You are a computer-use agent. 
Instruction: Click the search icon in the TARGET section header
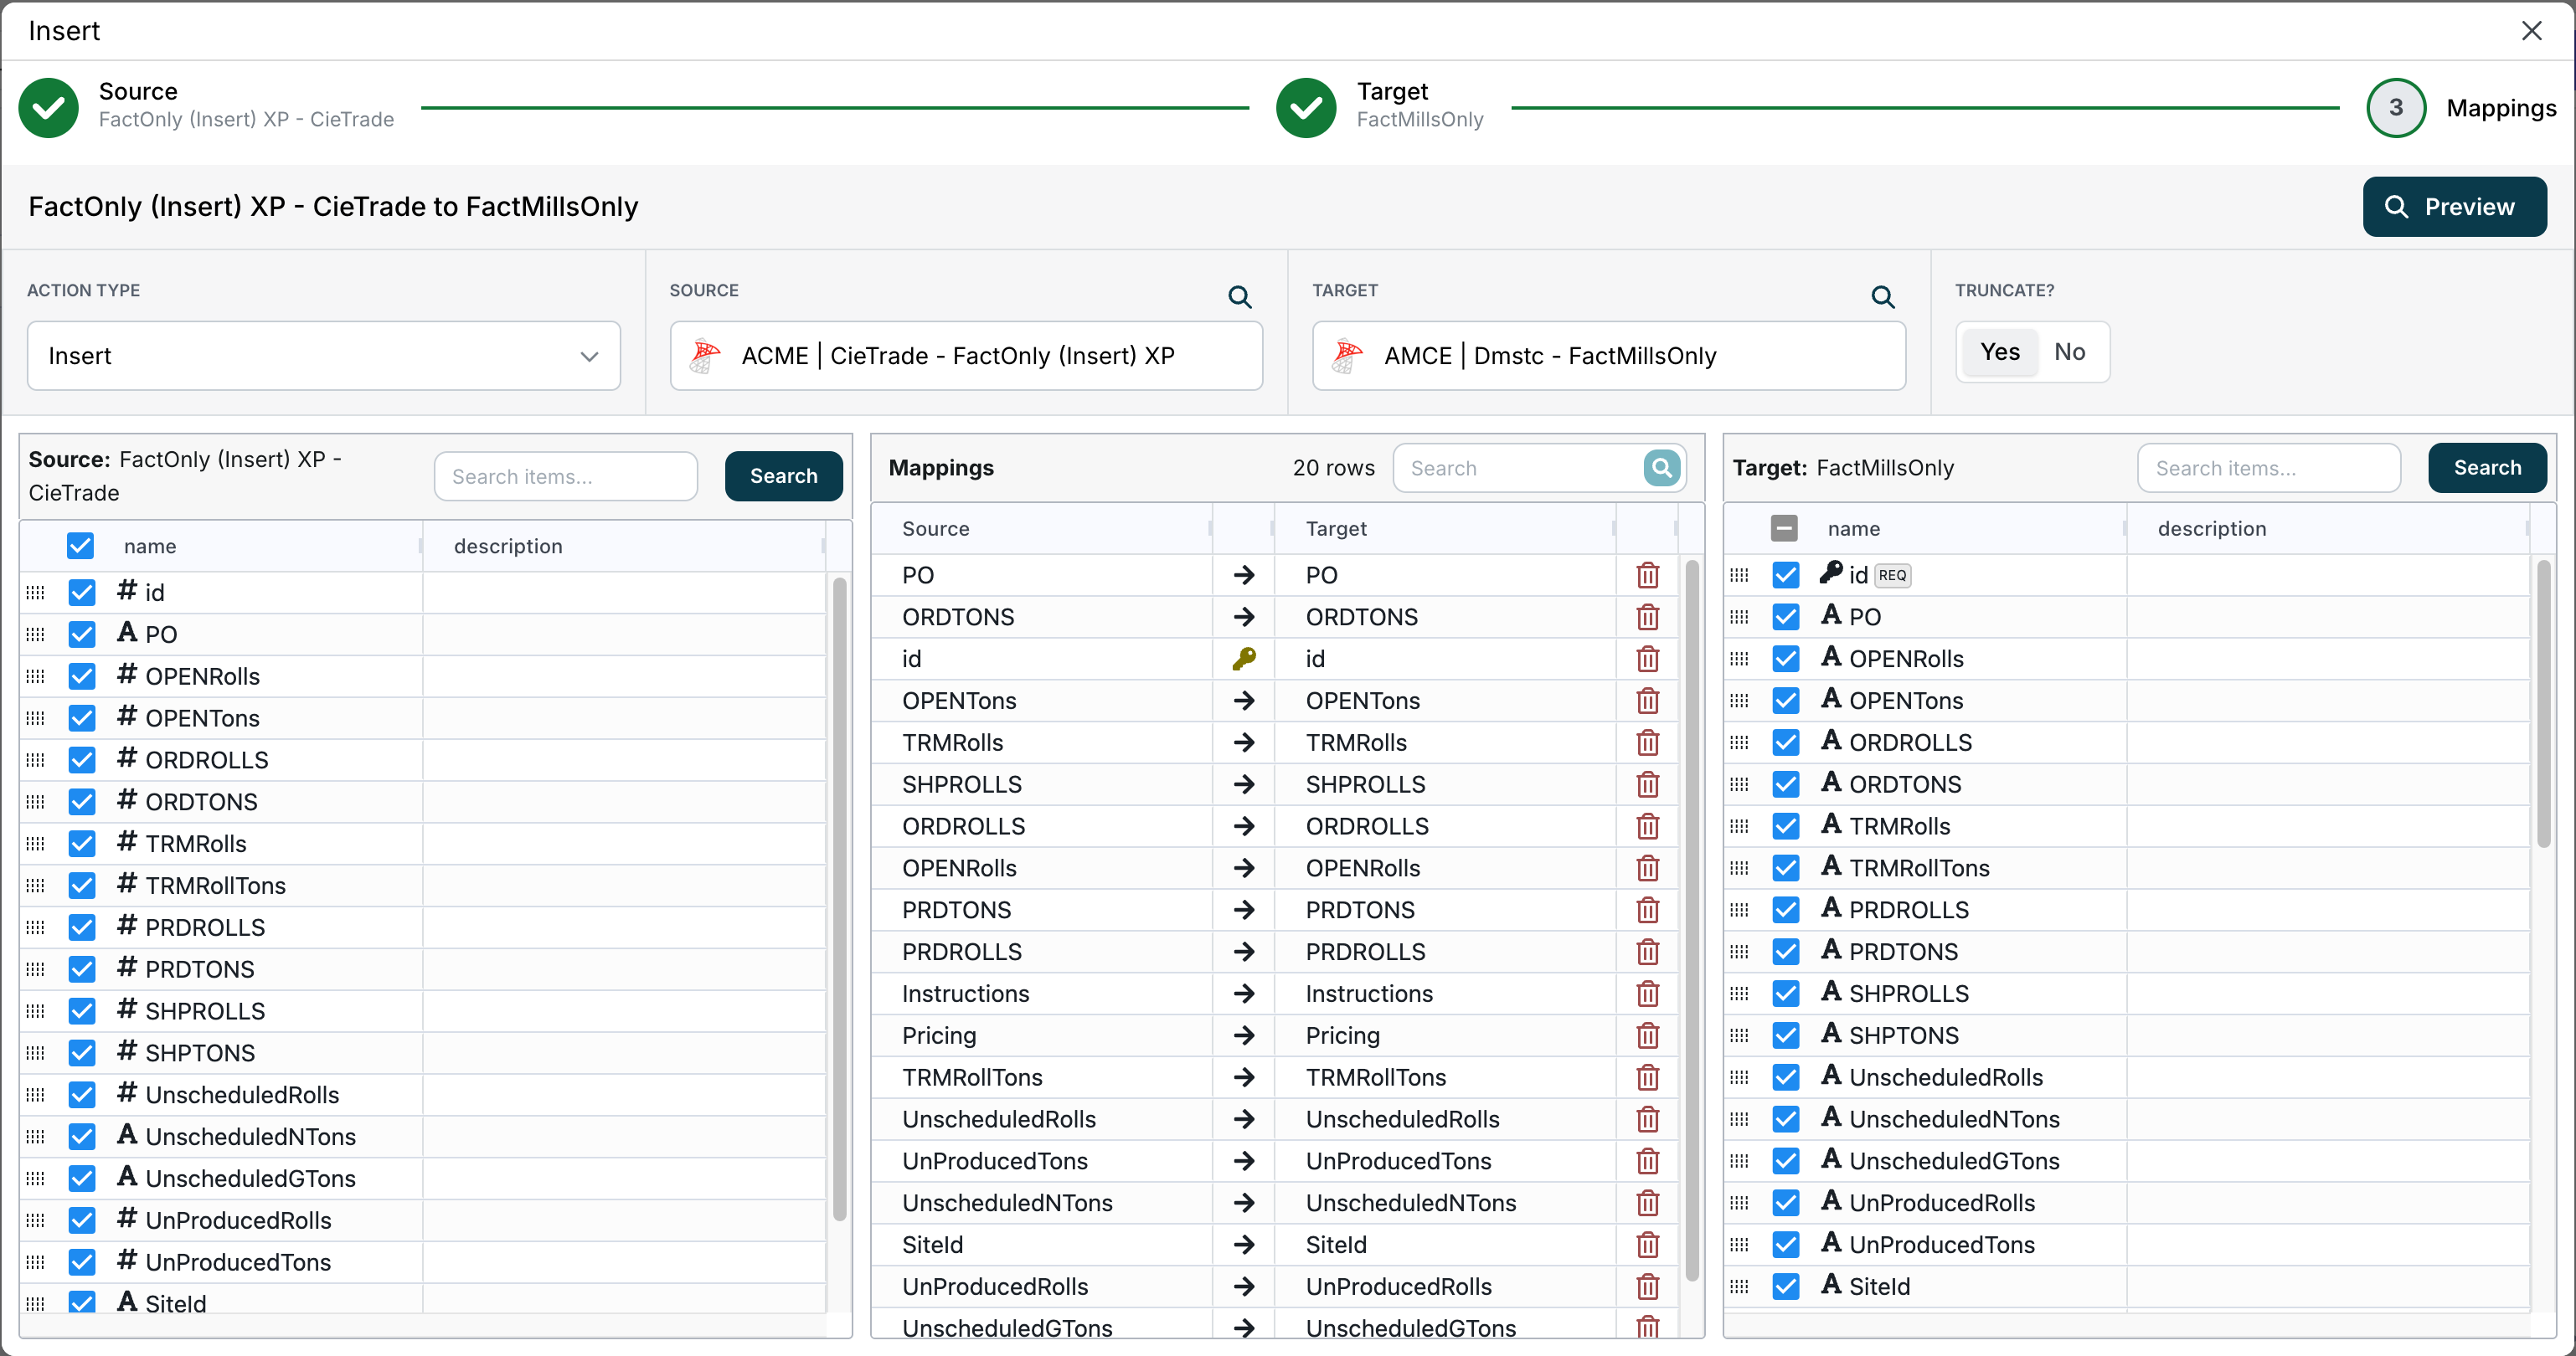pos(1884,297)
